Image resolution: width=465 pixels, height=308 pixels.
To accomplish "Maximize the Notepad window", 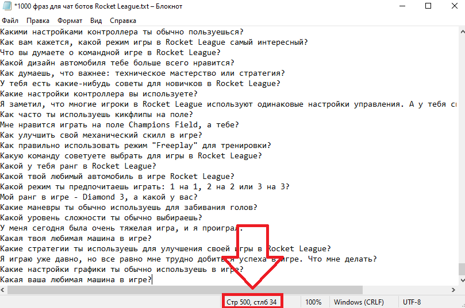I will [428, 6].
